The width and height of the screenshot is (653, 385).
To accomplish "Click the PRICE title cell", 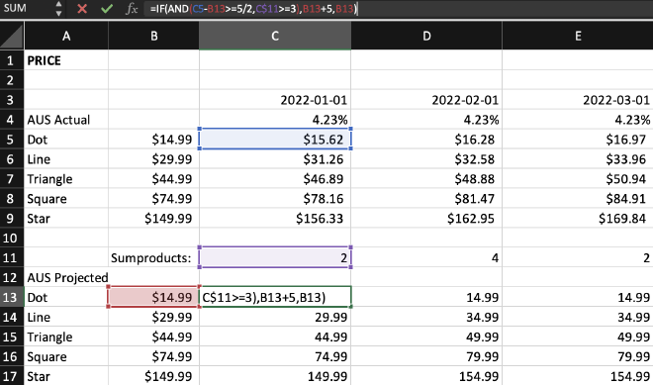I will click(66, 60).
